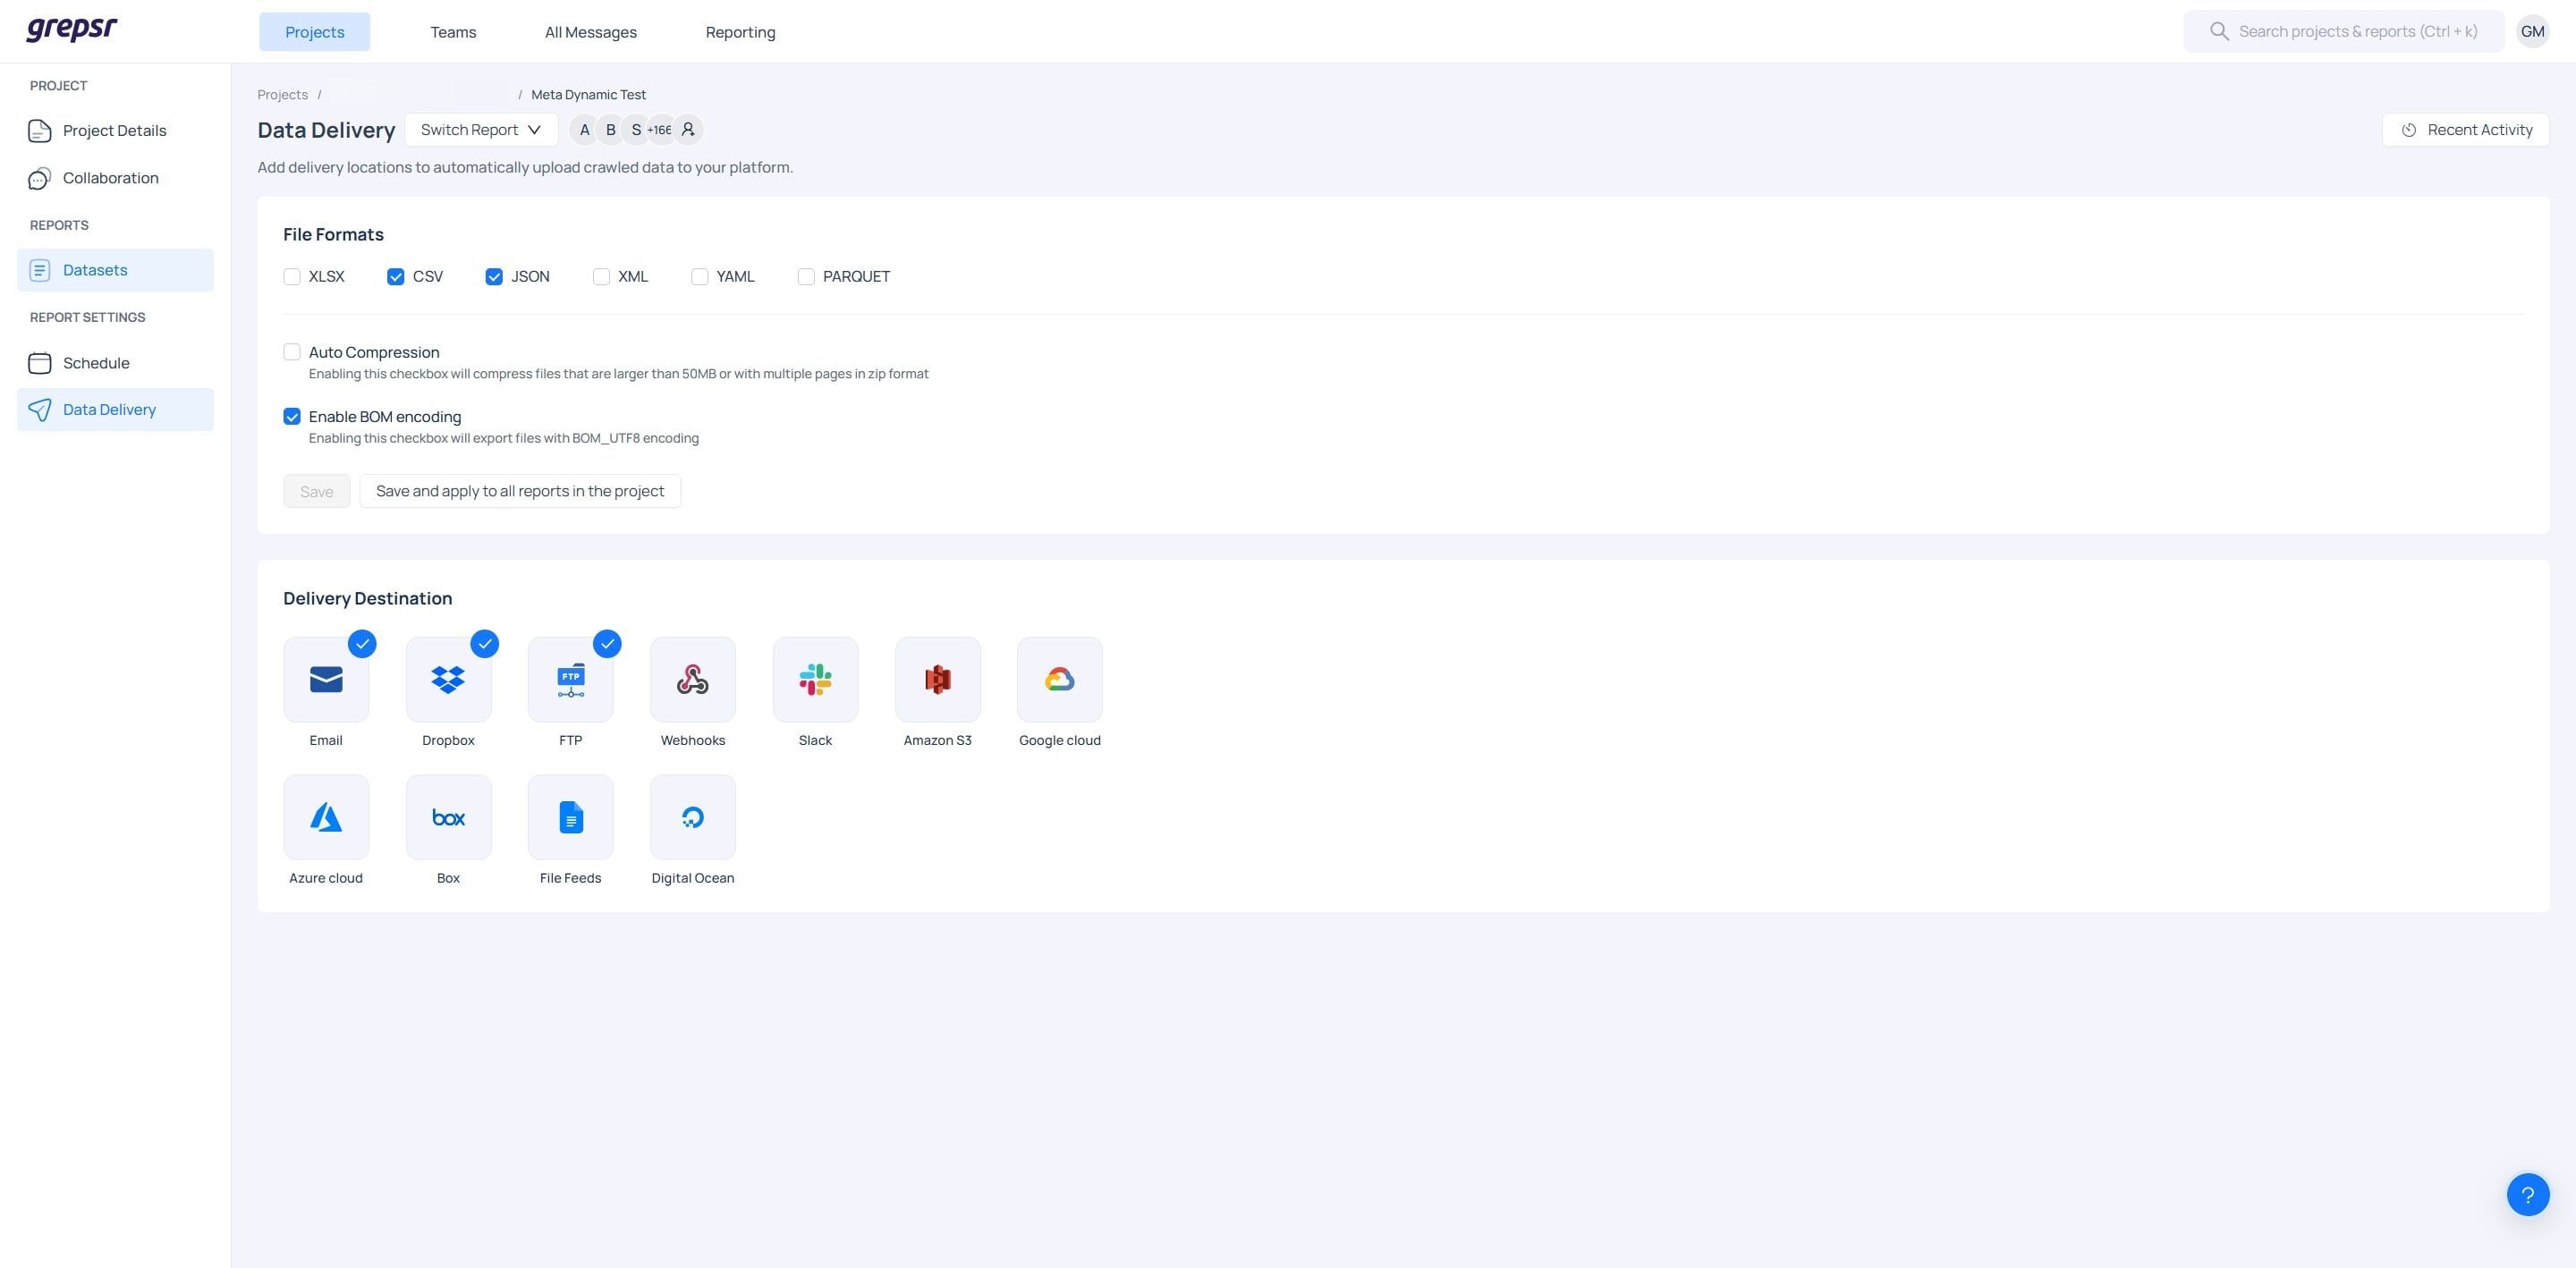This screenshot has width=2576, height=1268.
Task: Switch to the Reporting tab
Action: [x=740, y=32]
